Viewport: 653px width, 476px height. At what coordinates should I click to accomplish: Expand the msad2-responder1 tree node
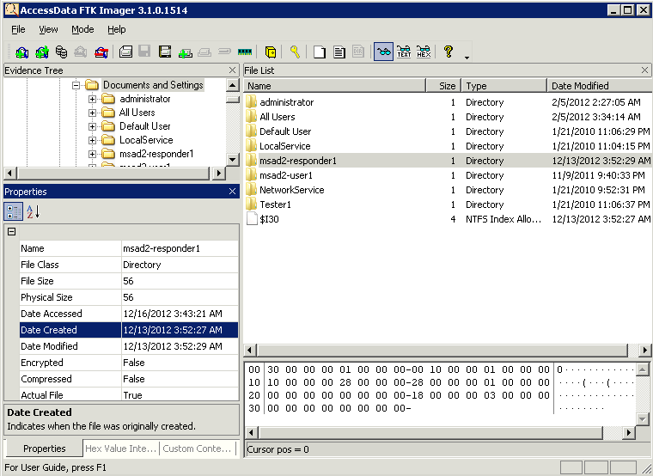[x=93, y=154]
